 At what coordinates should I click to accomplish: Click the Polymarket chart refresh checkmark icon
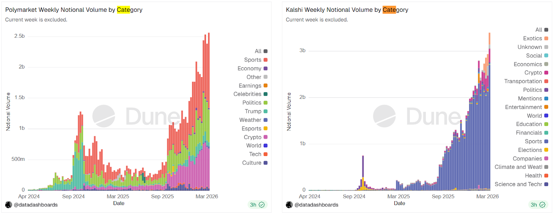click(262, 205)
